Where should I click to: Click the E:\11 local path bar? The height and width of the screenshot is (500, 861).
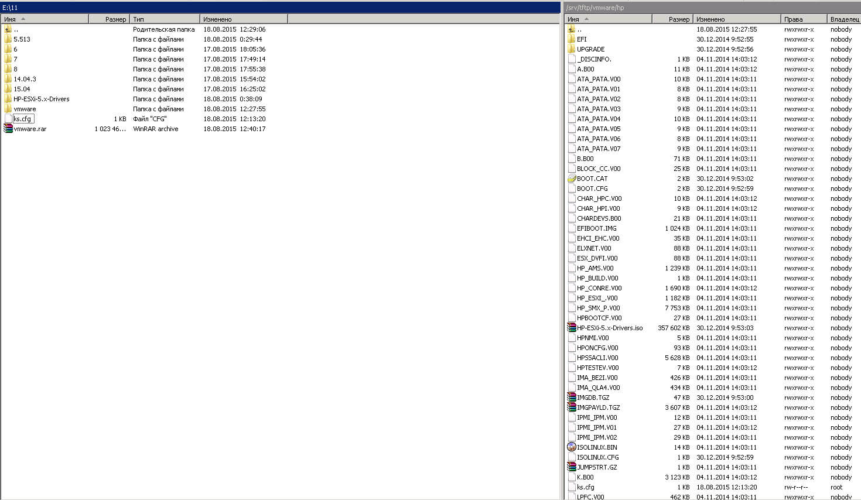[281, 8]
